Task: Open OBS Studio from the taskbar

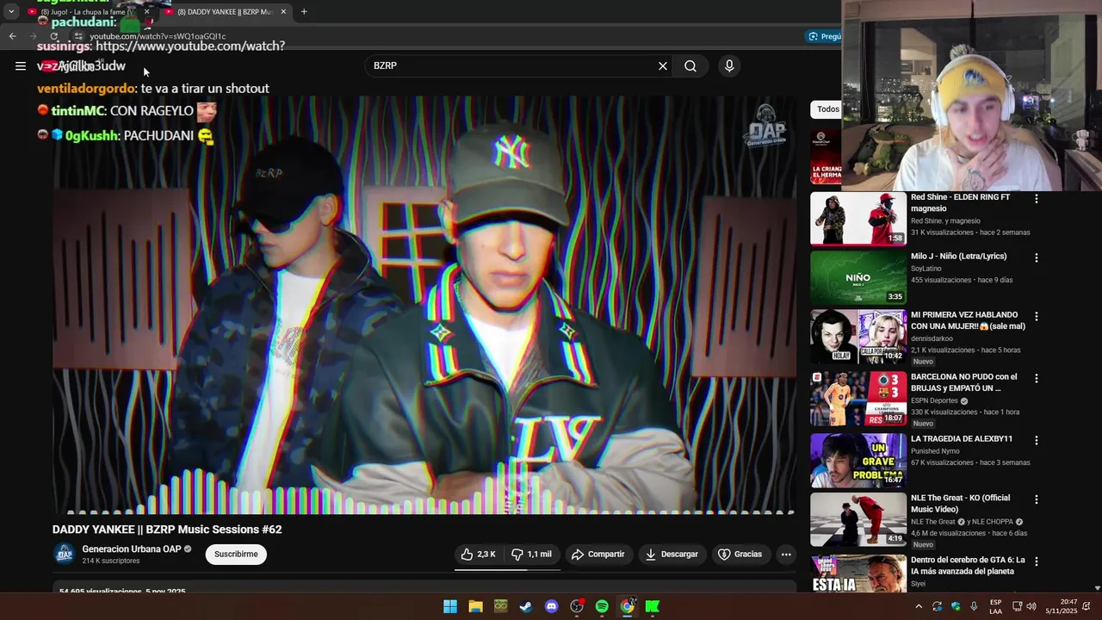Action: [x=577, y=606]
